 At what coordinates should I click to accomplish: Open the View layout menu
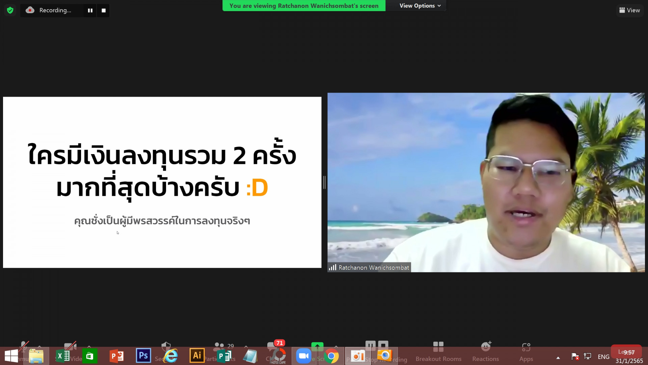(x=629, y=10)
